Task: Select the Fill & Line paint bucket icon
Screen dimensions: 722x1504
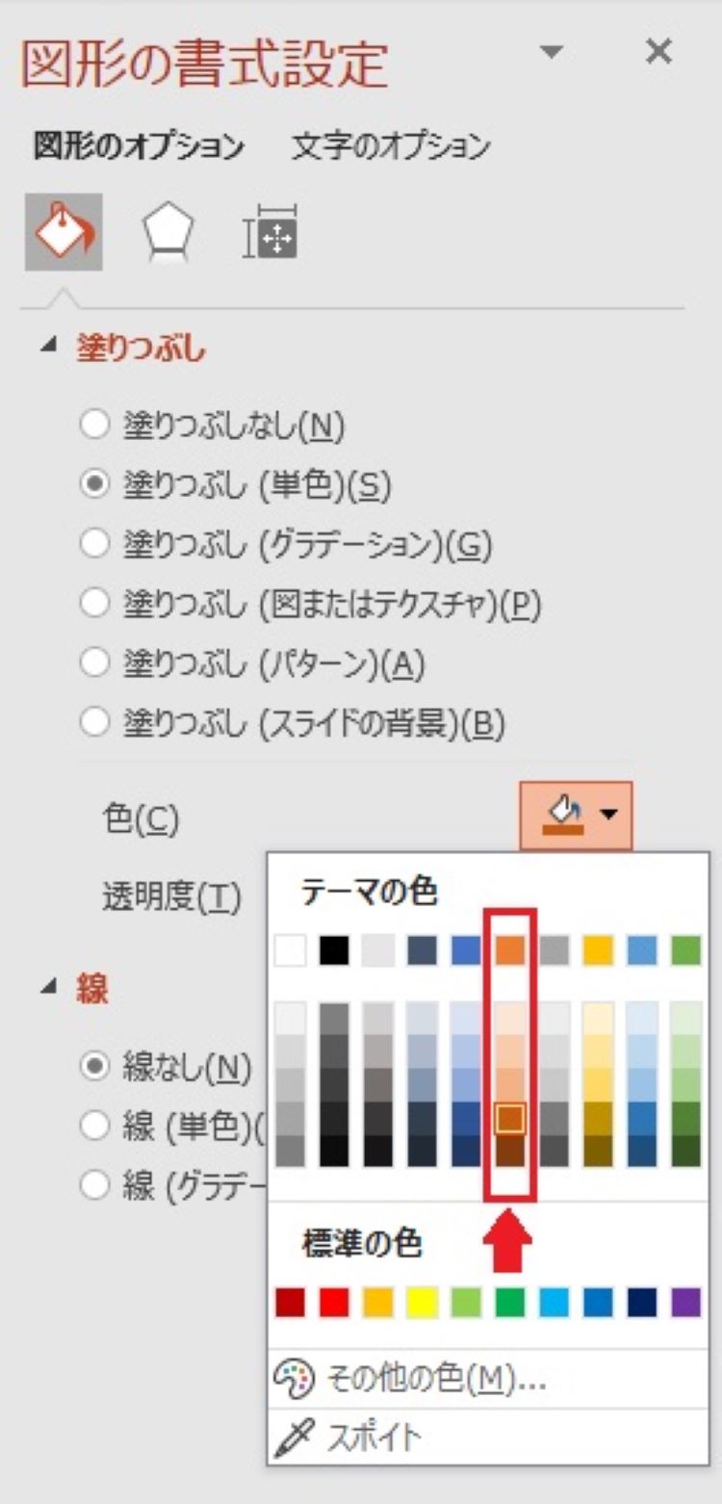Action: click(x=64, y=231)
